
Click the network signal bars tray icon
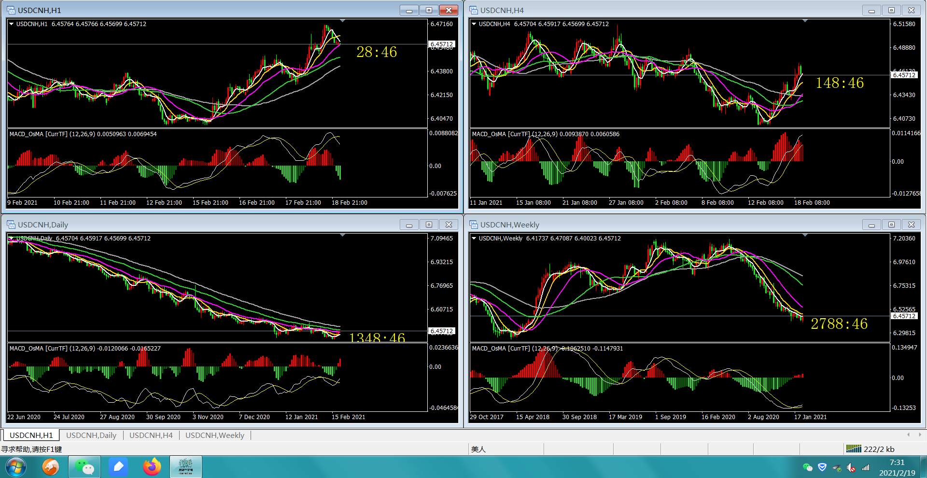click(x=866, y=467)
